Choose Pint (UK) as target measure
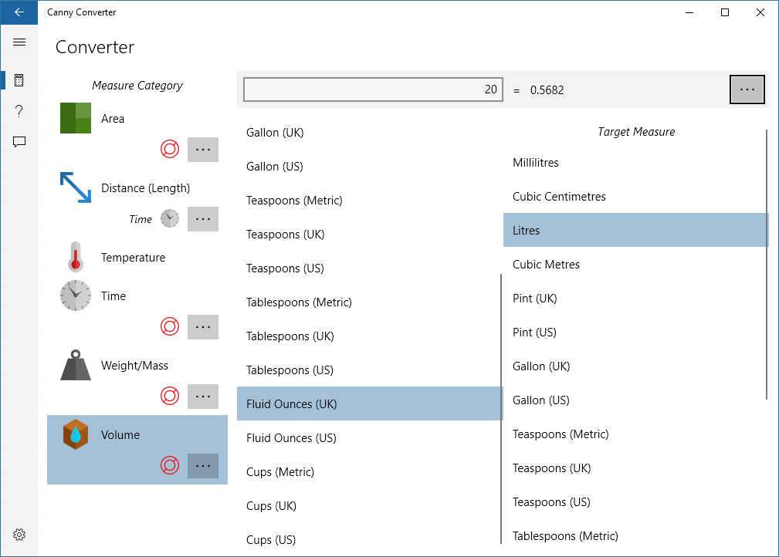The width and height of the screenshot is (779, 557). click(534, 299)
